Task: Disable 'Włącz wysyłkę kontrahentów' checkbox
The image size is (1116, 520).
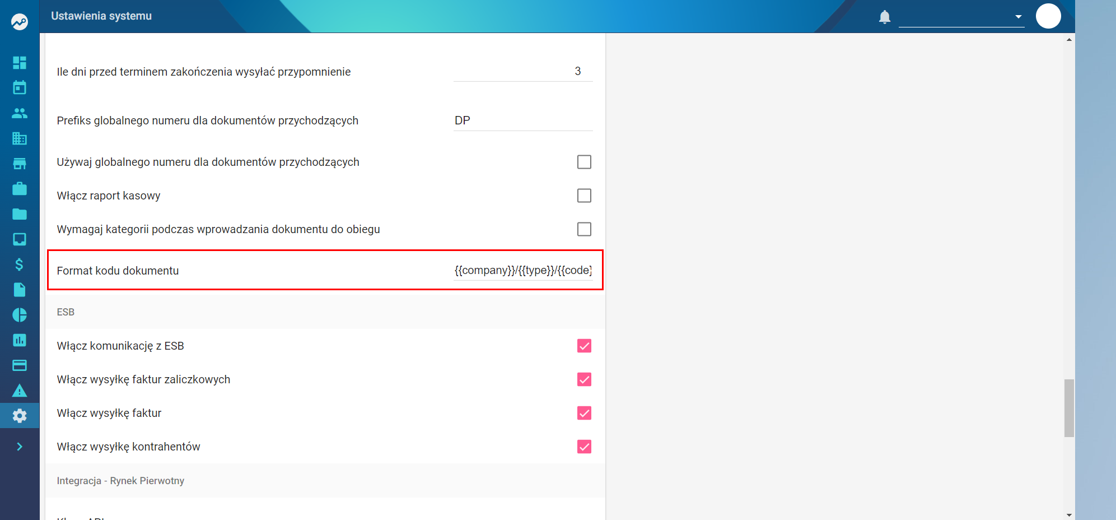Action: [584, 447]
